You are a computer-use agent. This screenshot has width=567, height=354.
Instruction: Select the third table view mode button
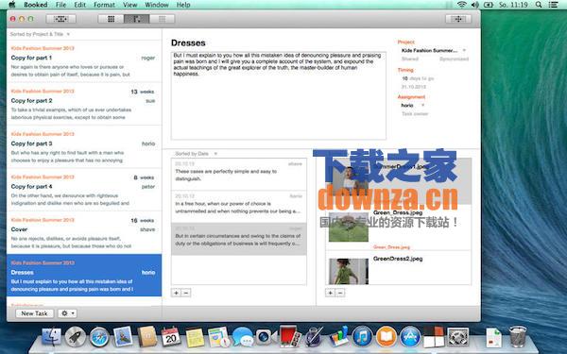point(162,19)
